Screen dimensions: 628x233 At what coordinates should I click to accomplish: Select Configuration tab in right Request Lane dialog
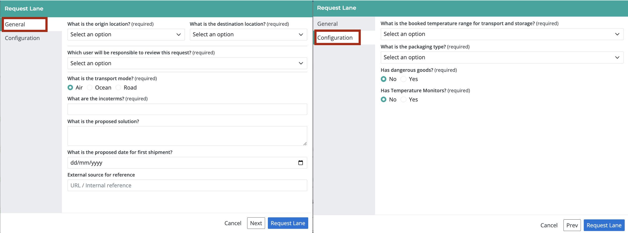point(337,38)
